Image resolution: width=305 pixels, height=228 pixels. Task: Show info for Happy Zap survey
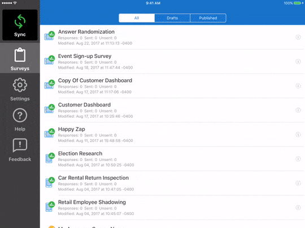[x=298, y=135]
